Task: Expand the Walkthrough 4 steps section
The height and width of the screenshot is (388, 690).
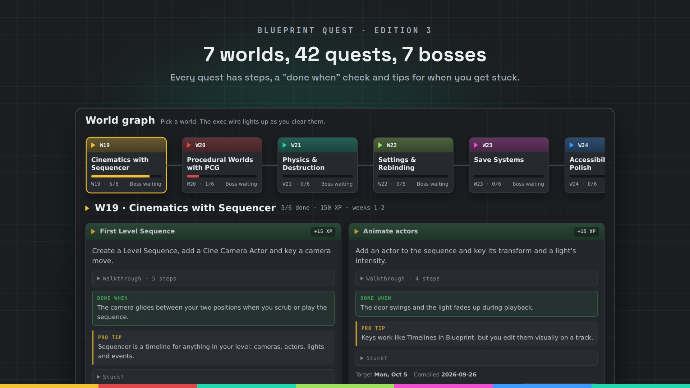Action: [x=477, y=278]
